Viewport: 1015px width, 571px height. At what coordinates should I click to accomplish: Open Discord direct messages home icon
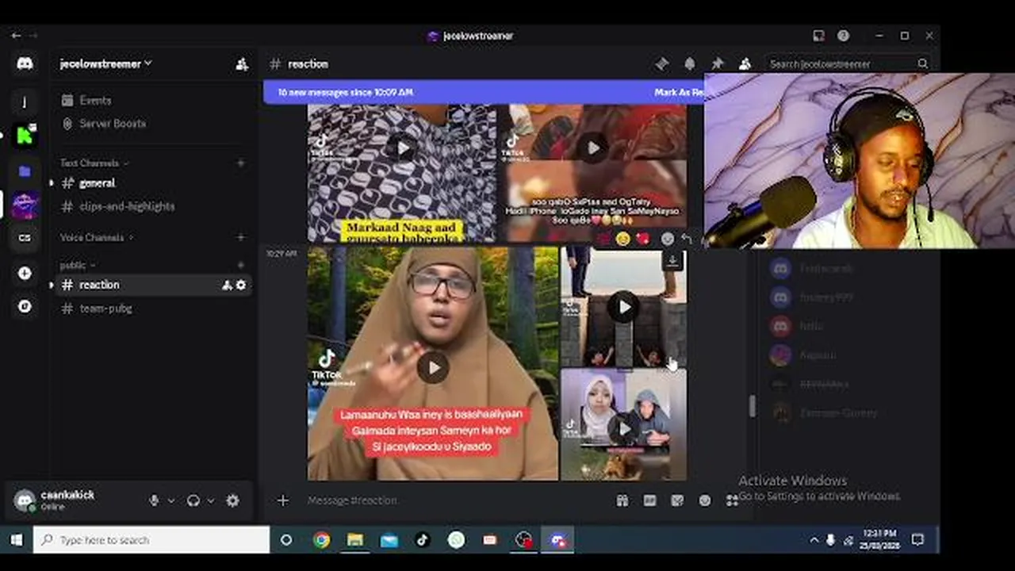tap(25, 63)
